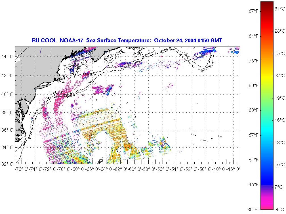Click the -76° 0' longitude label

[21, 169]
